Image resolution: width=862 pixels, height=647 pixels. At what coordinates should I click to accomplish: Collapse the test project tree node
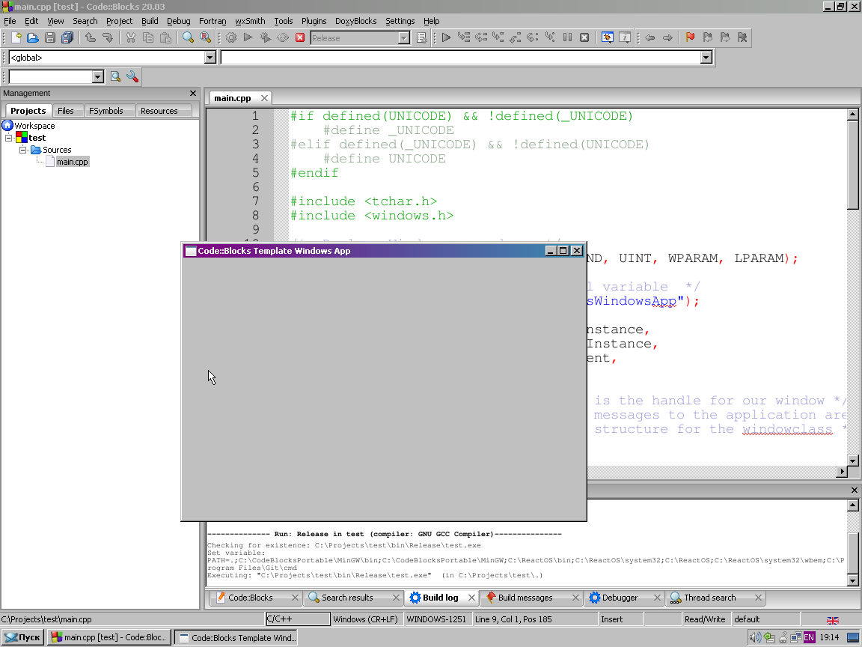tap(9, 138)
